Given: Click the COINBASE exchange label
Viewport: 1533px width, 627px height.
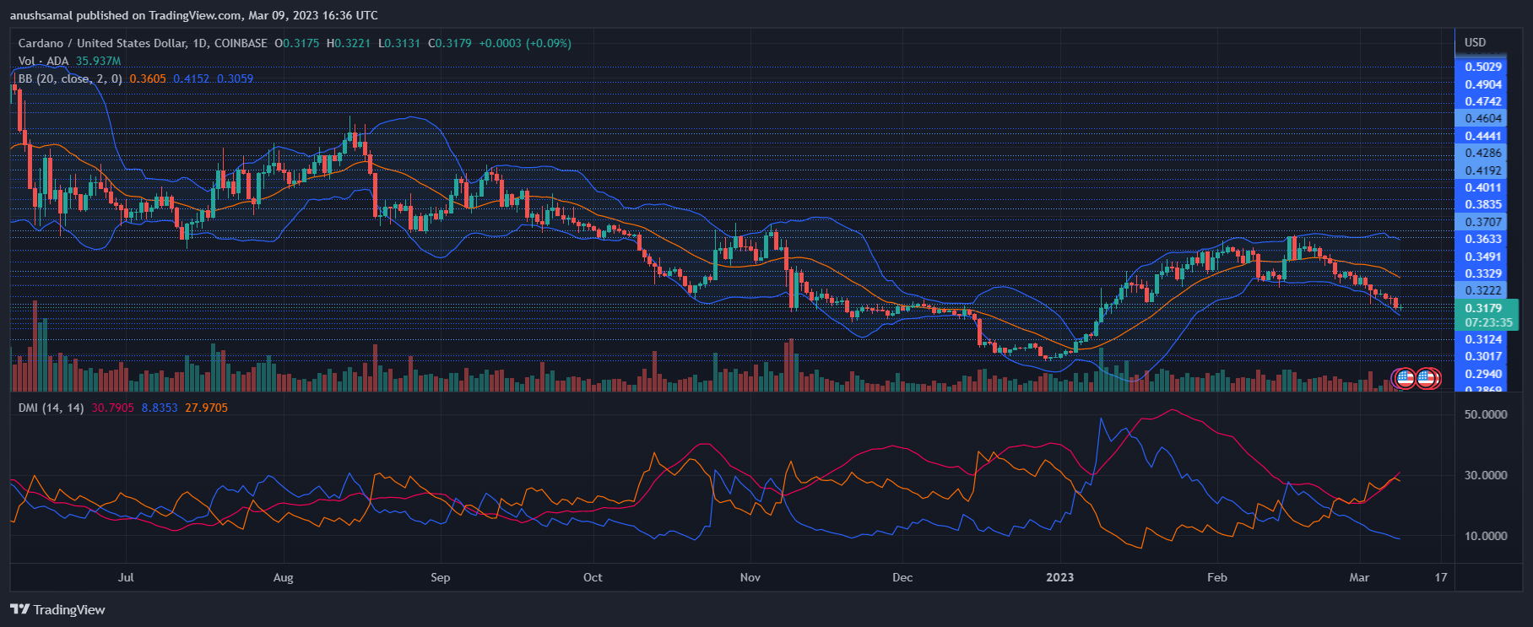Looking at the screenshot, I should [241, 43].
